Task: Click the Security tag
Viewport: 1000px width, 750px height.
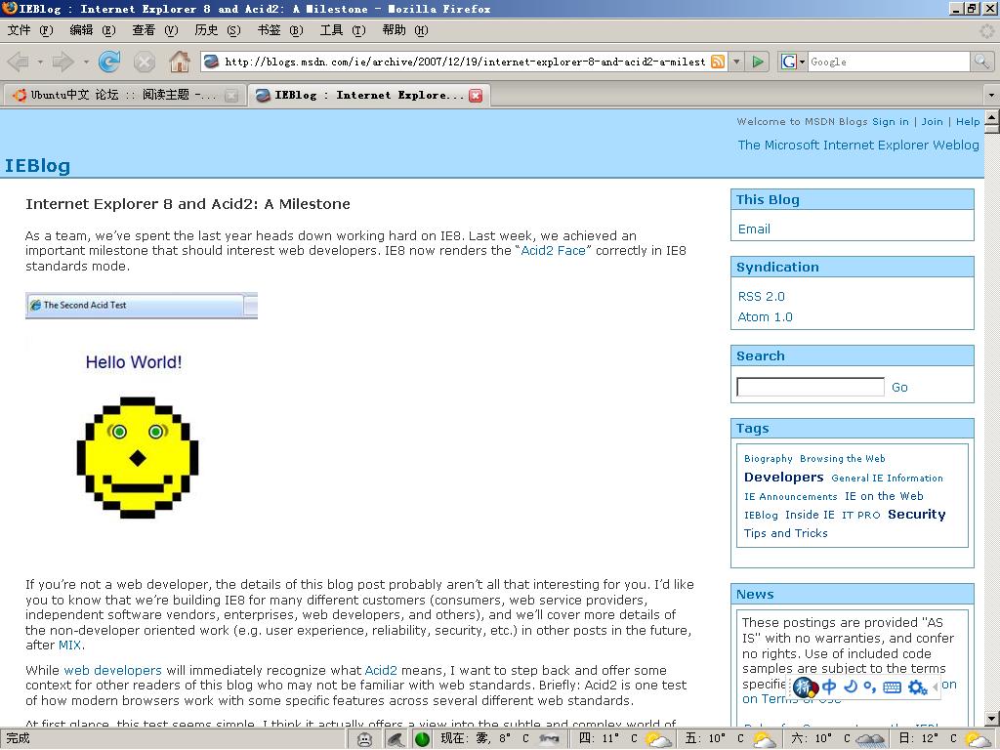Action: pyautogui.click(x=916, y=514)
